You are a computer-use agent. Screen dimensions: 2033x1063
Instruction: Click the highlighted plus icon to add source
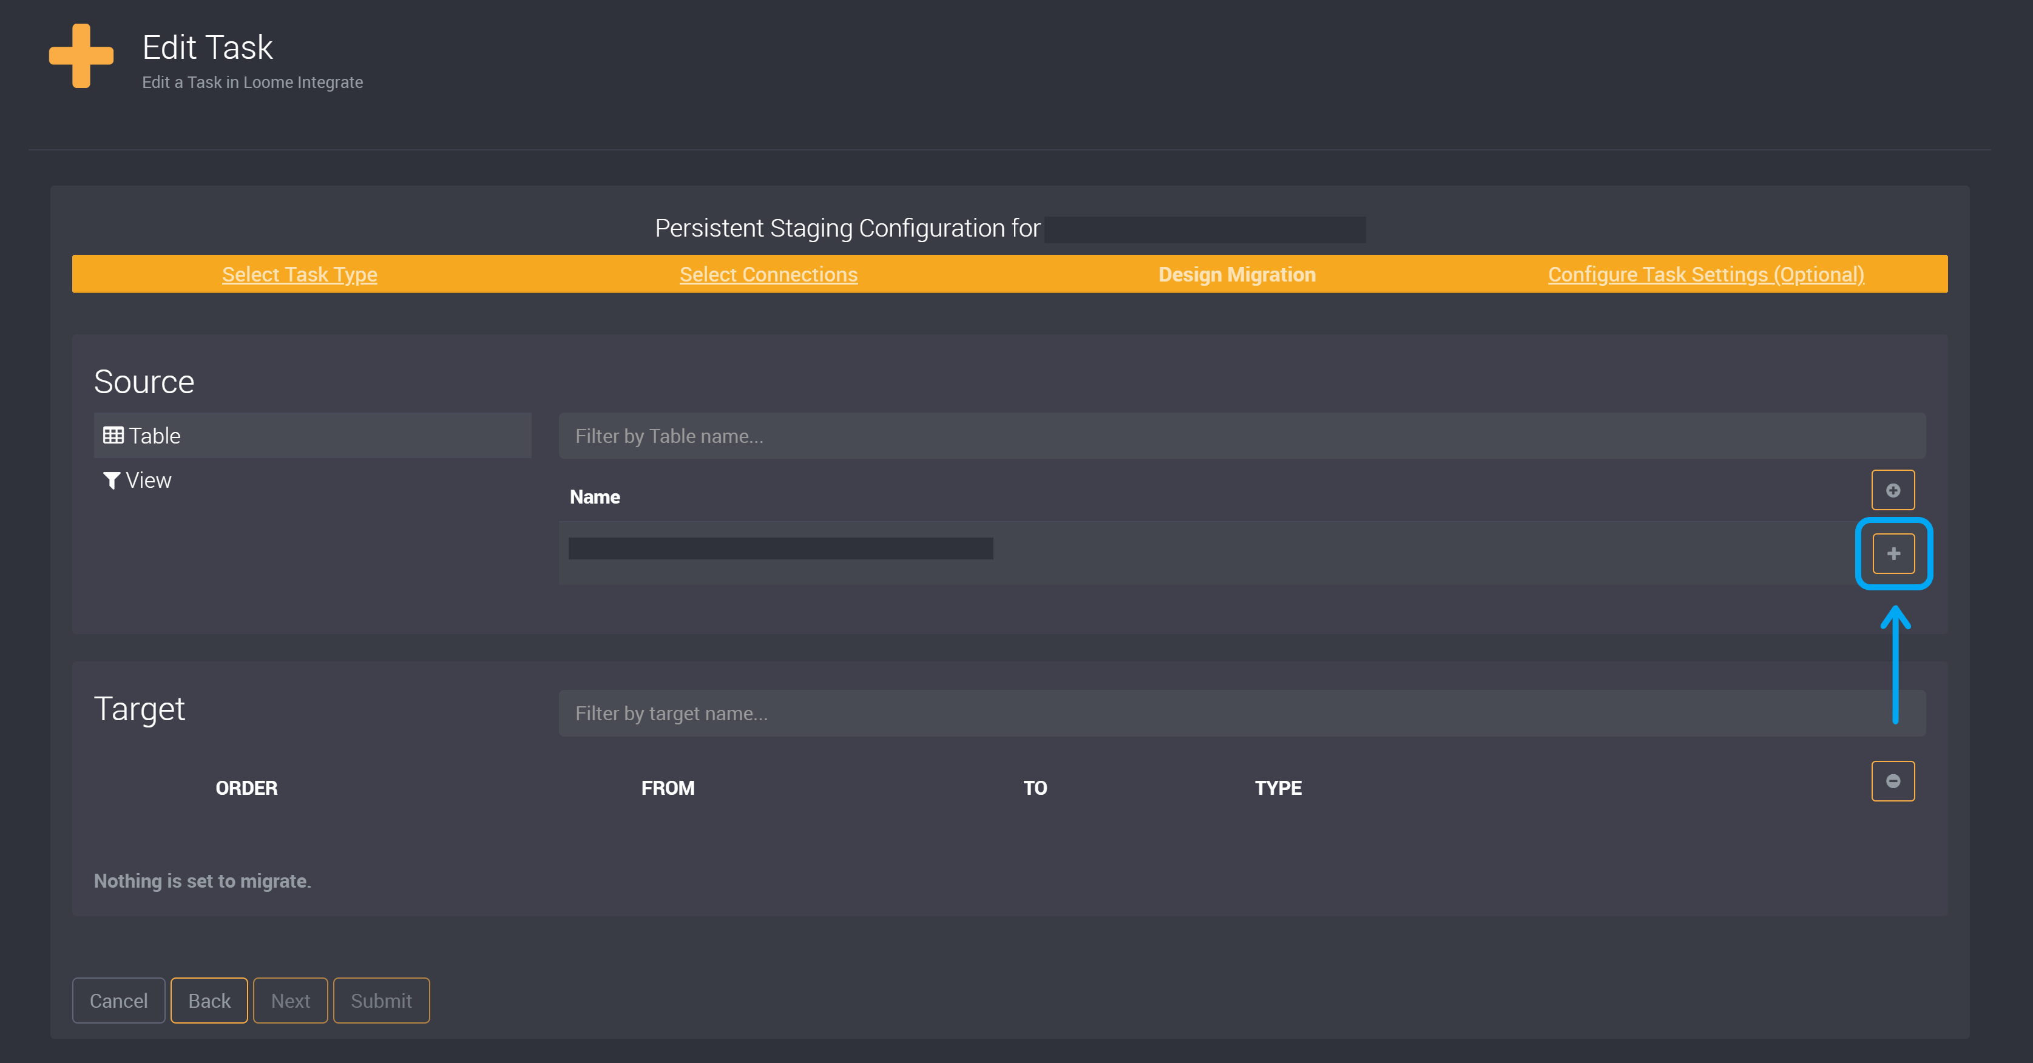[x=1893, y=553]
